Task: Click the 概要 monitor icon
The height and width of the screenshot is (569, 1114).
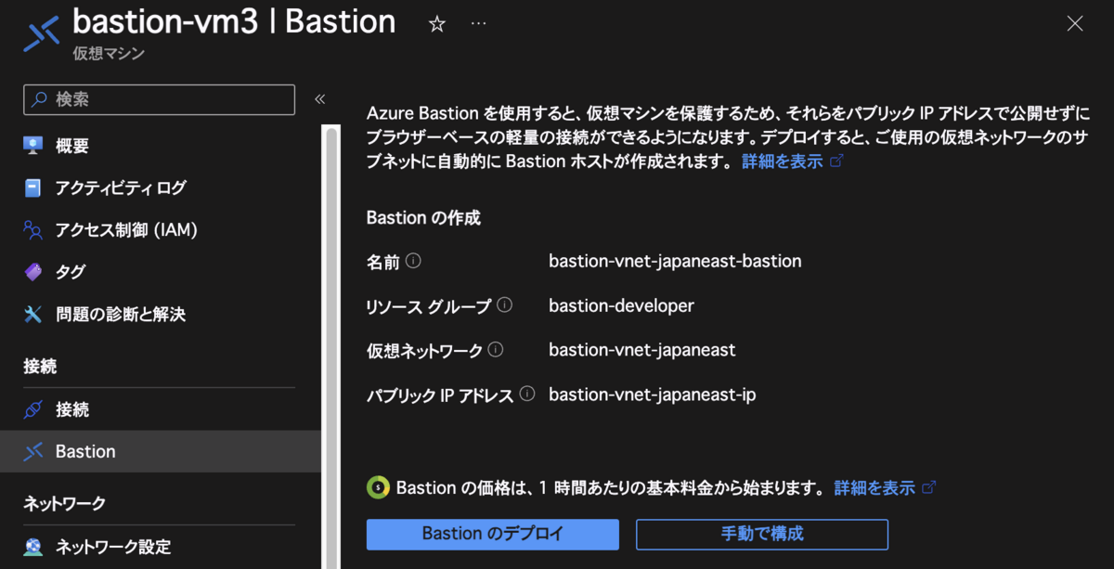Action: pos(33,146)
